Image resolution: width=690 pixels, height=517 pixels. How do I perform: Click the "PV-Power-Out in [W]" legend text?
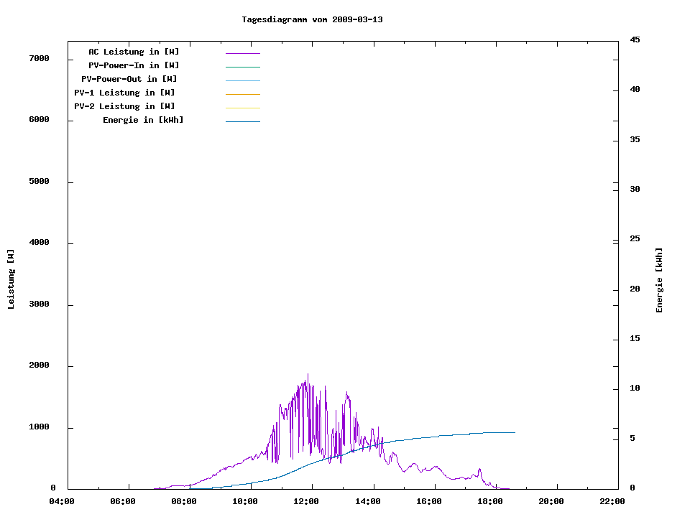pos(129,79)
